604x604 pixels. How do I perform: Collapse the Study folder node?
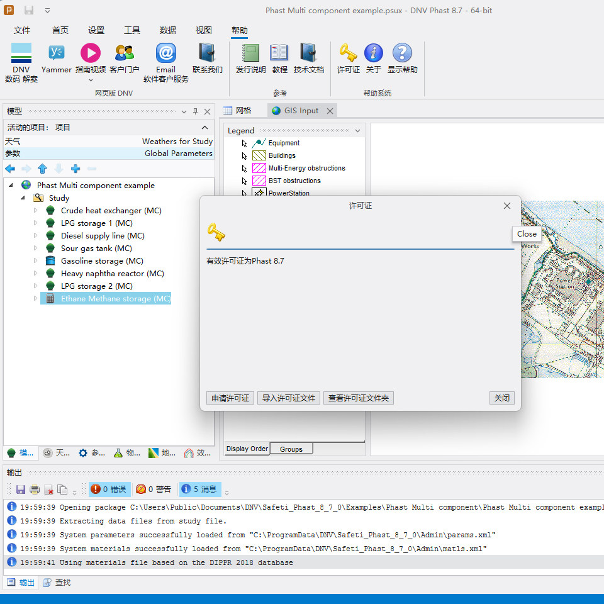point(23,198)
